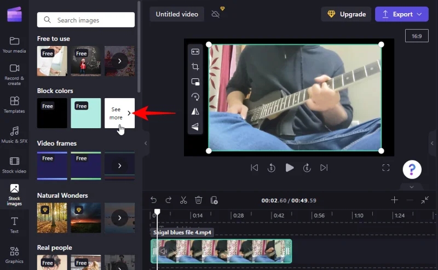Click the Duplicate clip icon

coord(214,200)
